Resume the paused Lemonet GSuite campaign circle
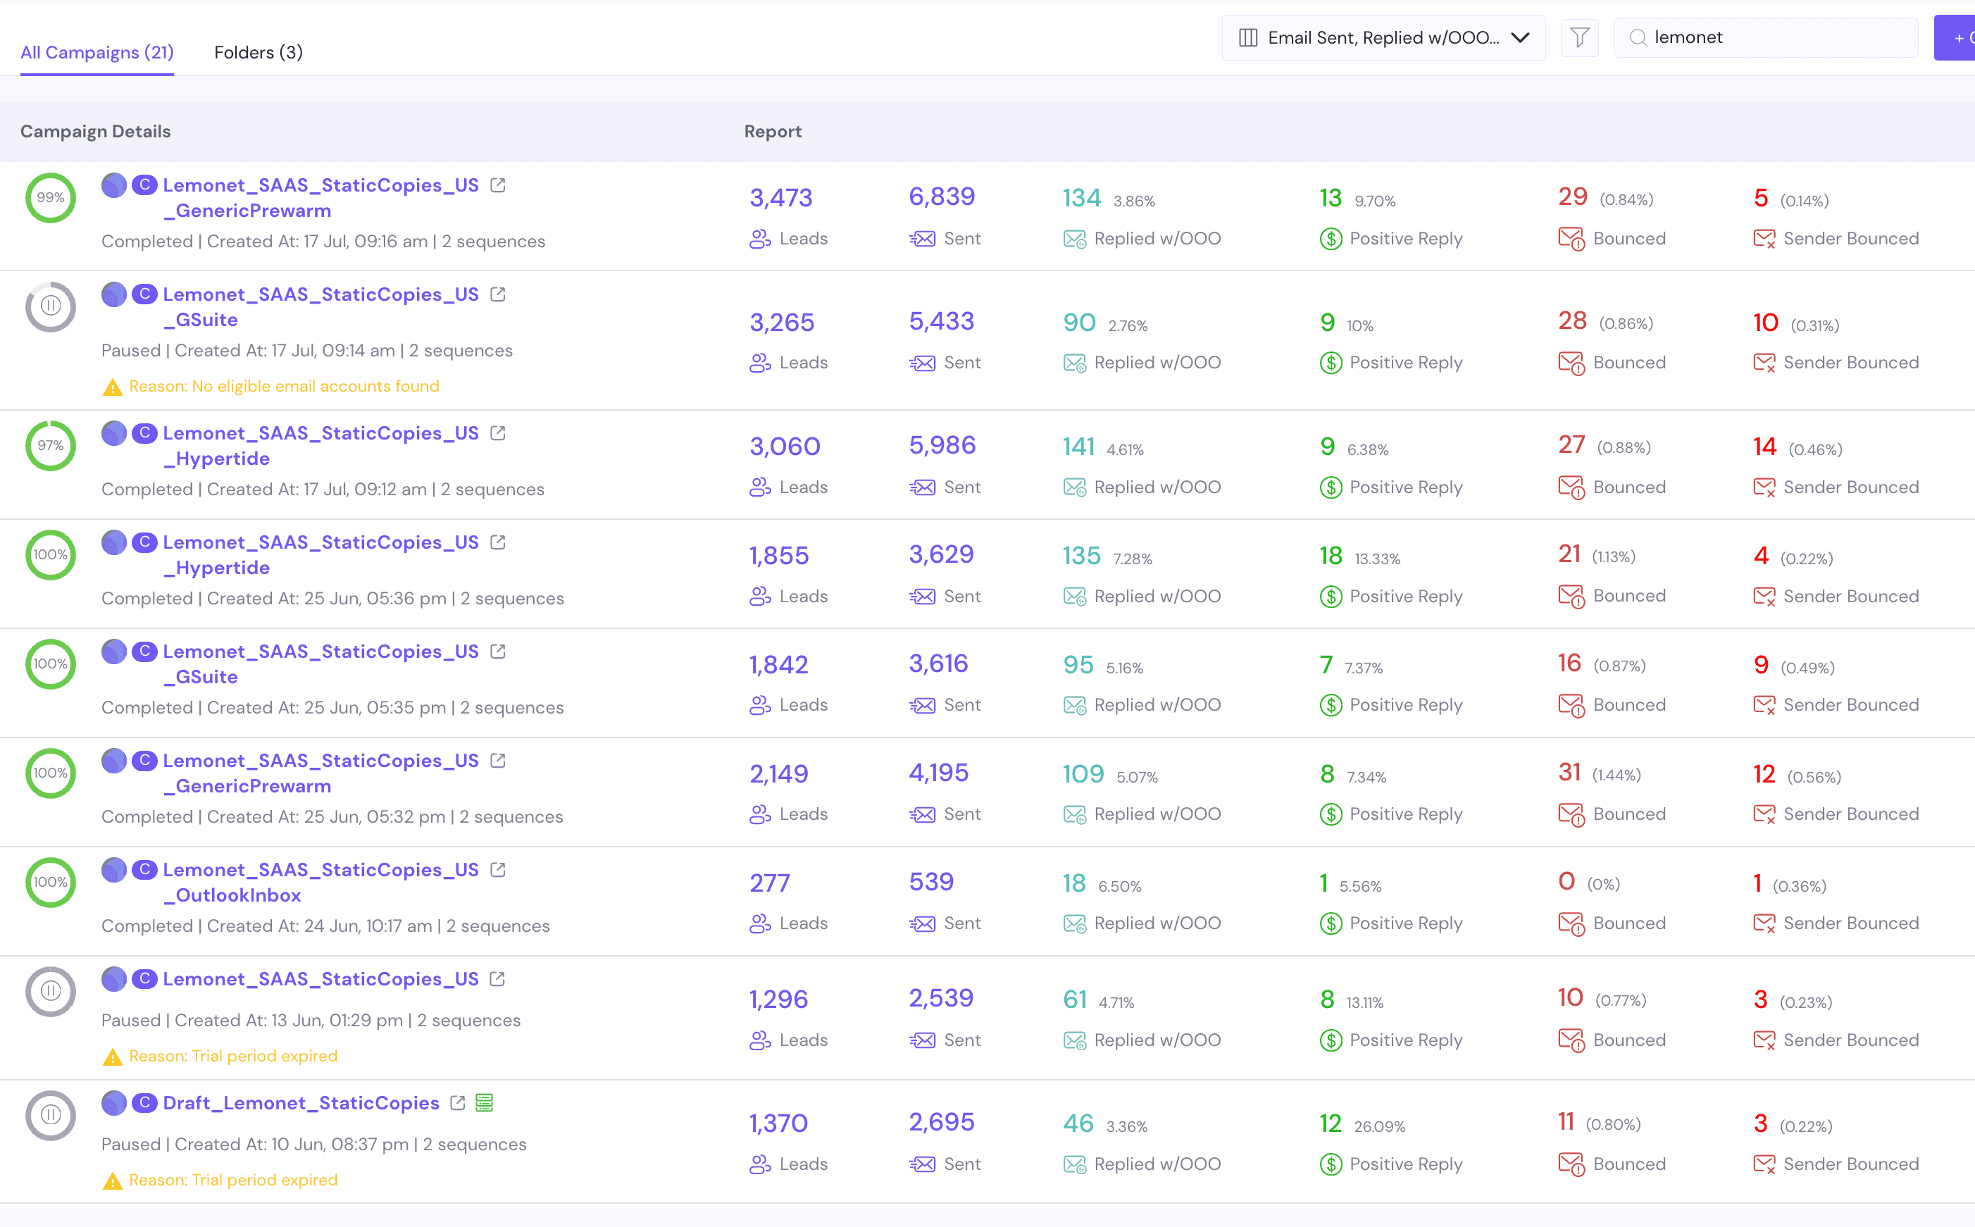 click(50, 307)
